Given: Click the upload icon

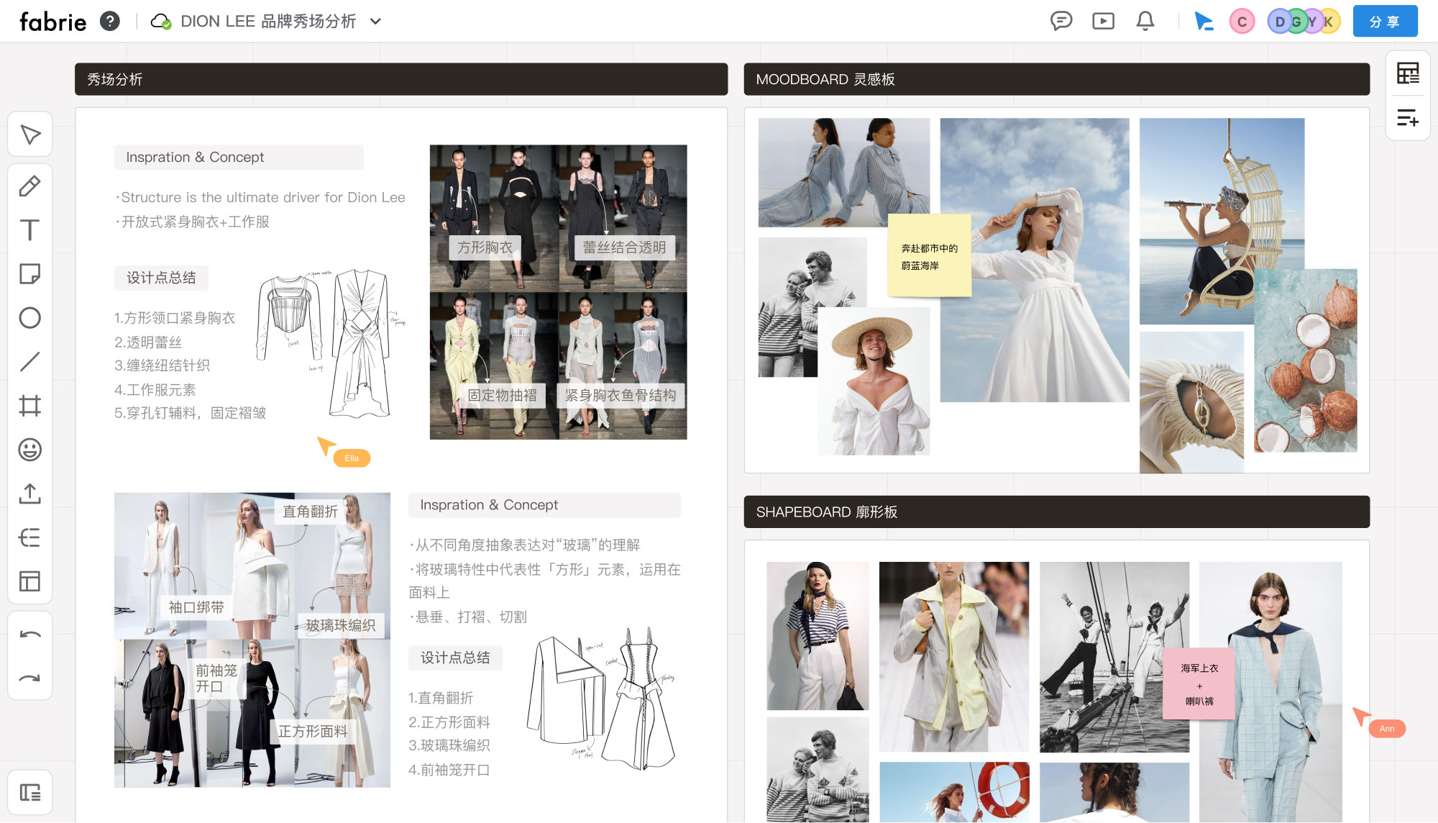Looking at the screenshot, I should [x=30, y=494].
